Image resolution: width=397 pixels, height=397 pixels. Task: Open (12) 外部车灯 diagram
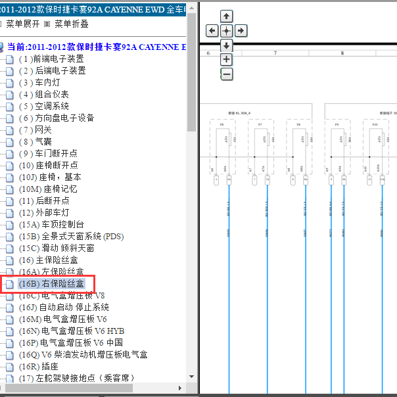[44, 213]
